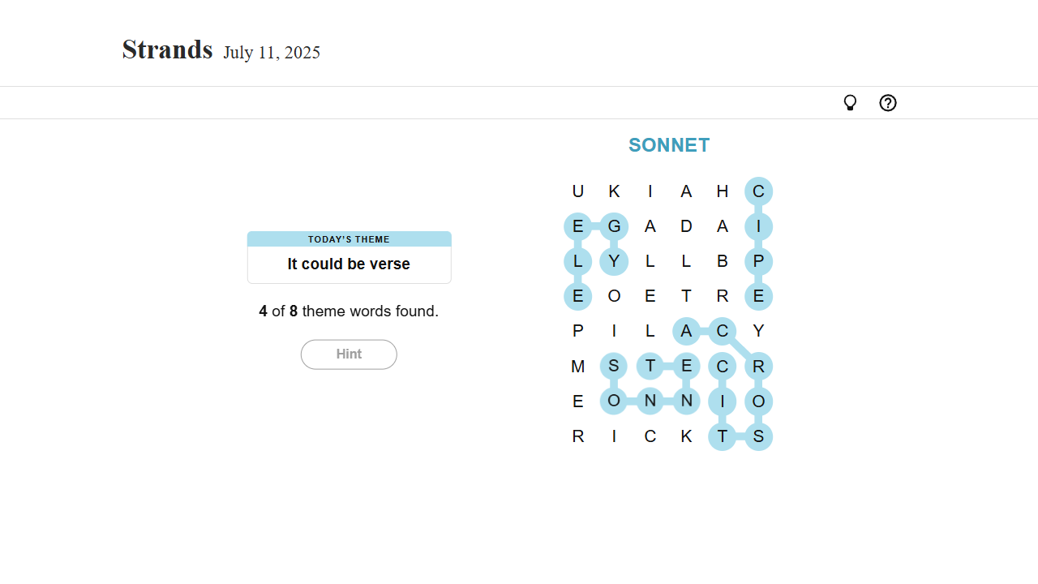Screen dimensions: 1038x584
Task: Choose letter B in the grid
Action: pyautogui.click(x=722, y=261)
